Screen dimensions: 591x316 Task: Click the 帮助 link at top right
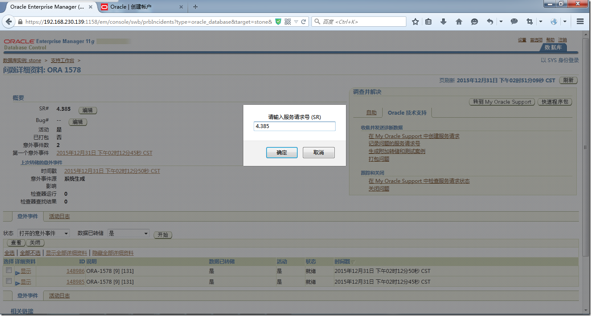550,40
